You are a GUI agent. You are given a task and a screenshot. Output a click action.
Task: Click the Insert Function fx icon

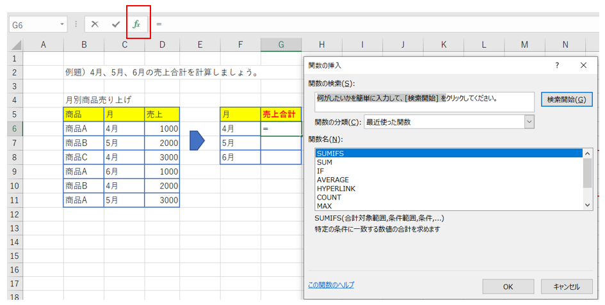[x=136, y=24]
